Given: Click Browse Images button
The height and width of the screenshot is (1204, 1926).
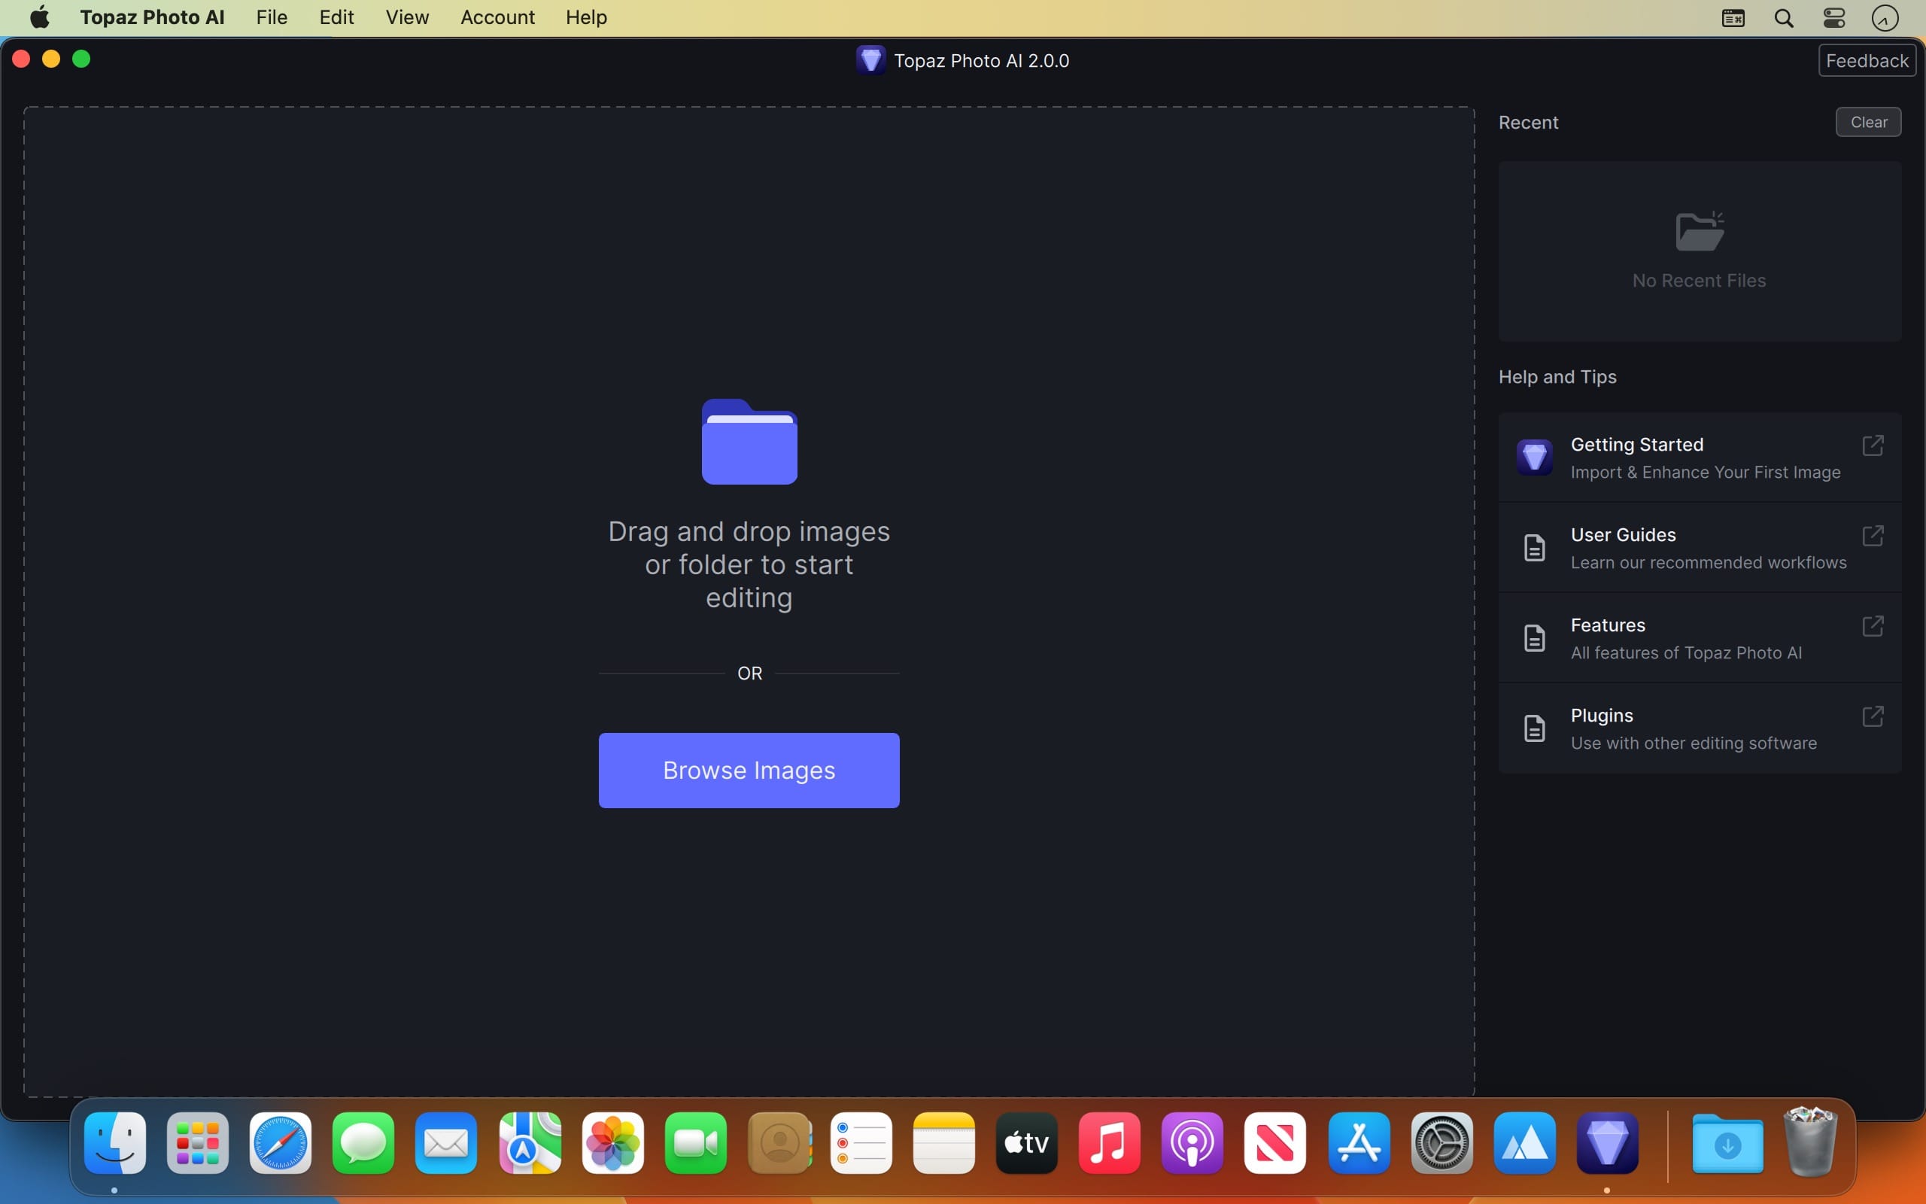Looking at the screenshot, I should coord(747,770).
